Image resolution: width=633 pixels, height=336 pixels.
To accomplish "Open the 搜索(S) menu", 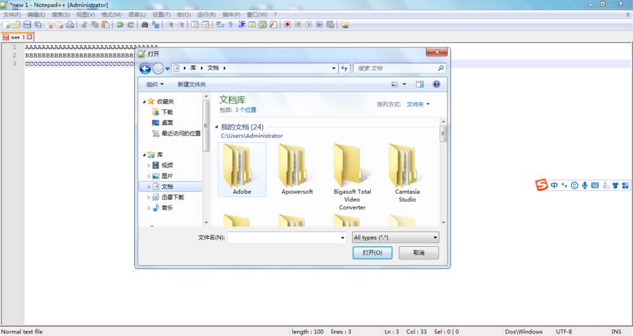I will (x=61, y=15).
